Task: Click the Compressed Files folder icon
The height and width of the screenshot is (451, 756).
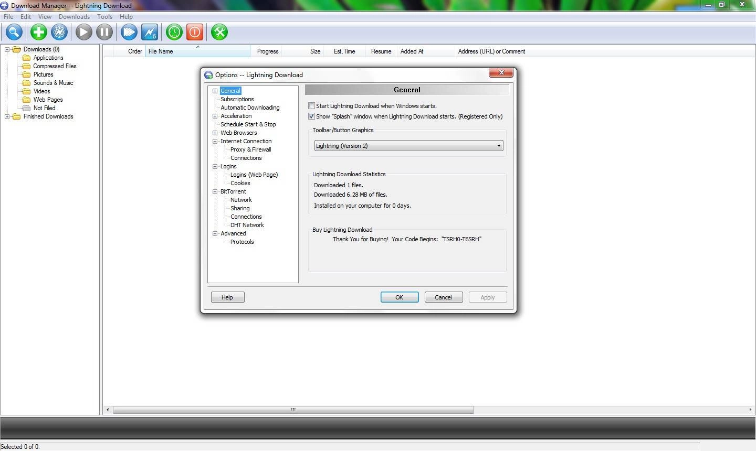Action: point(26,66)
